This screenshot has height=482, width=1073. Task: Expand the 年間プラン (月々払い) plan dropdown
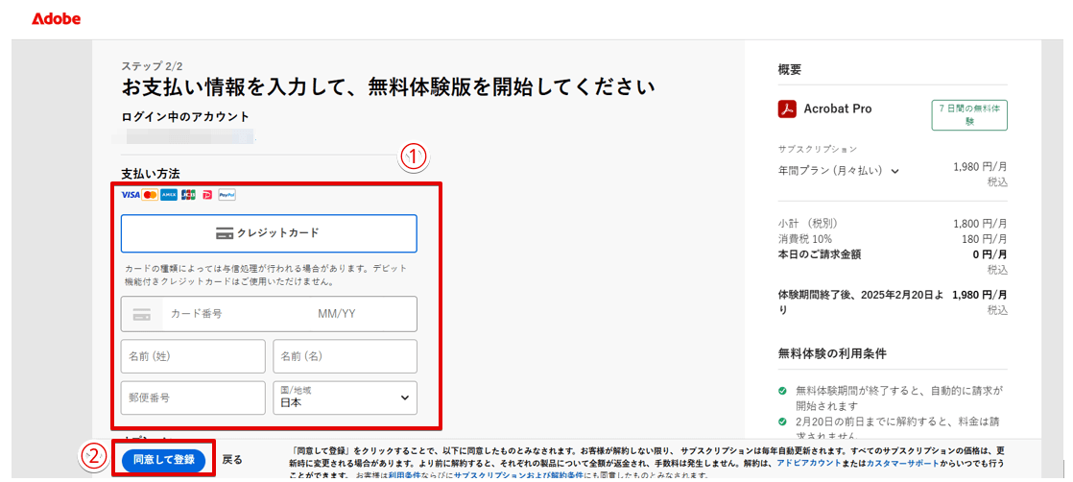pos(839,171)
